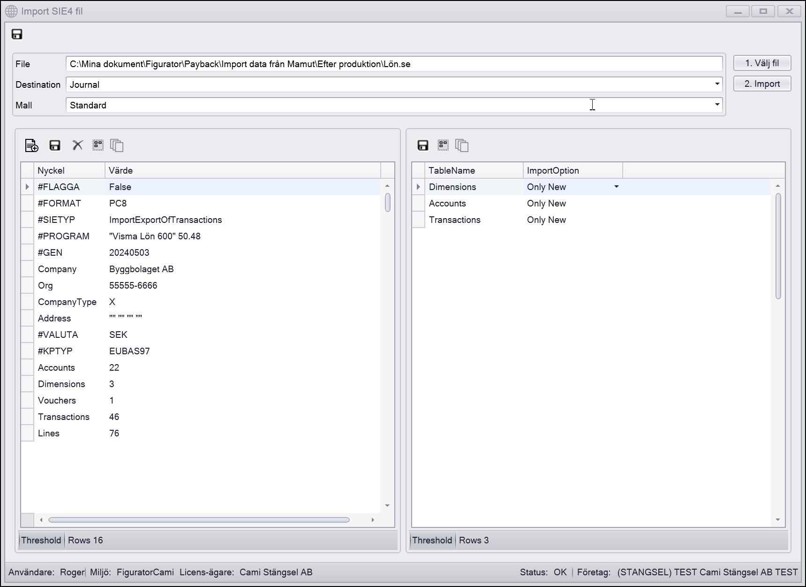
Task: Sort by the Värde column header
Action: (243, 170)
